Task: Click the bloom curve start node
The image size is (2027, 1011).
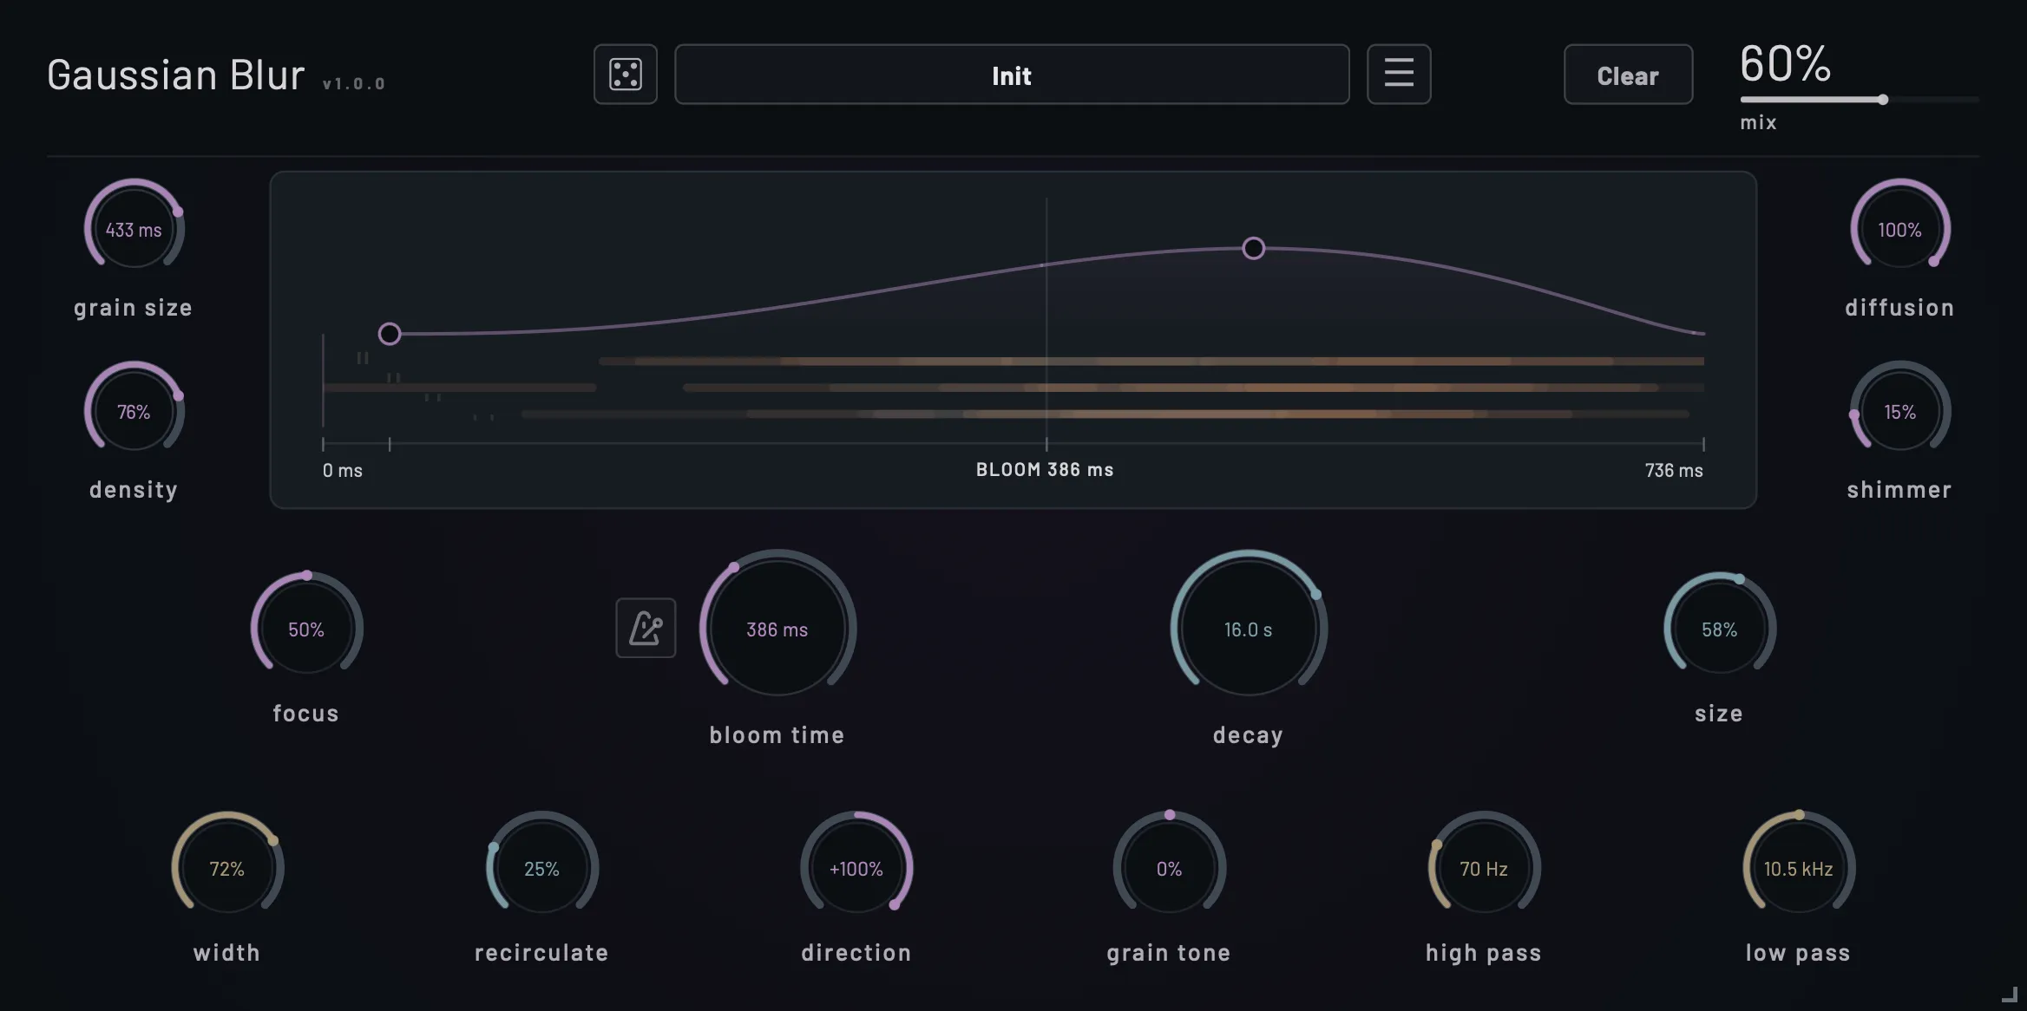Action: (x=390, y=334)
